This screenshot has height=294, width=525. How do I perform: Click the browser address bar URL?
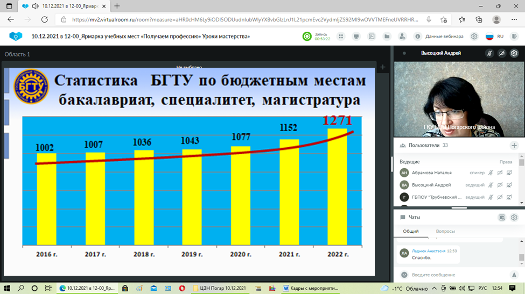click(245, 20)
